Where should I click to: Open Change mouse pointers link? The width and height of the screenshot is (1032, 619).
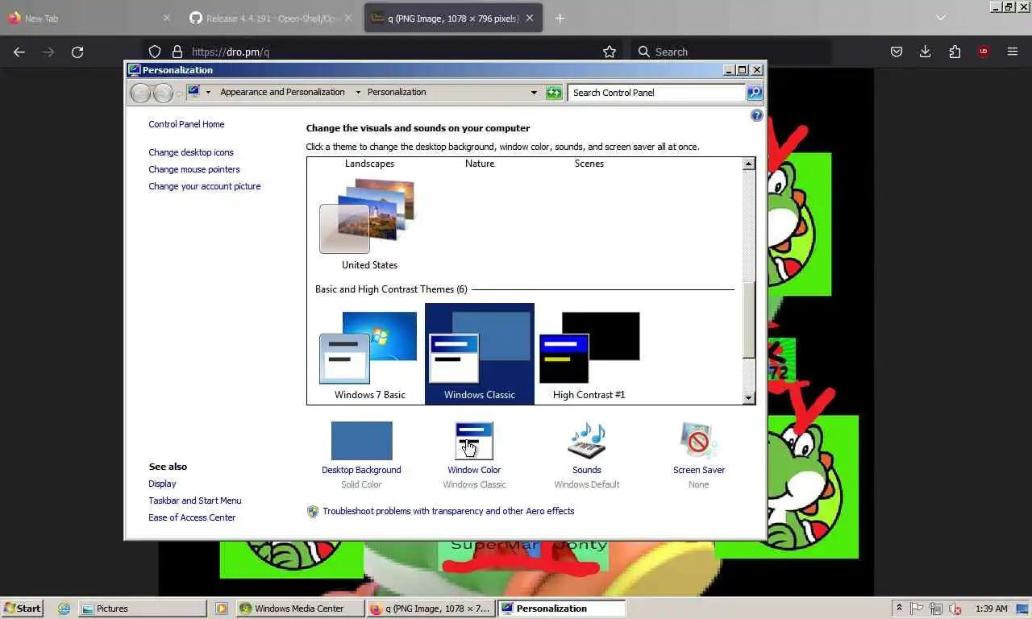194,169
